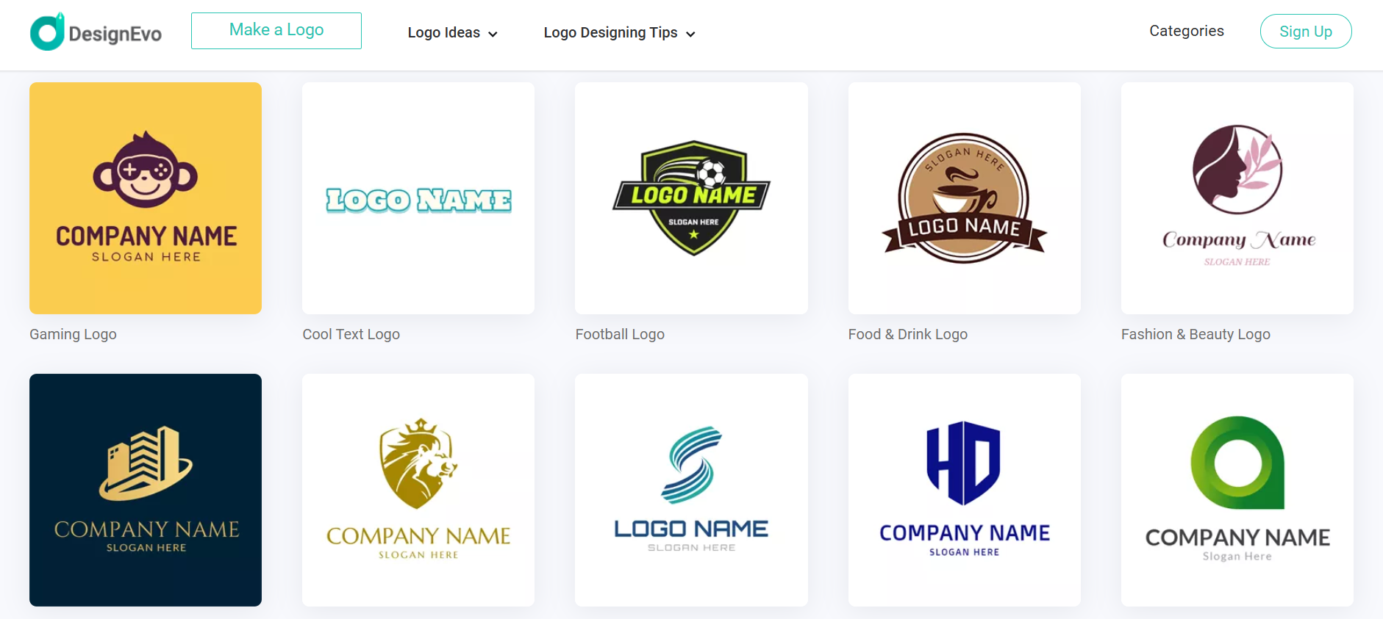Viewport: 1383px width, 619px height.
Task: Expand the Logo Ideas dropdown menu
Action: (453, 32)
